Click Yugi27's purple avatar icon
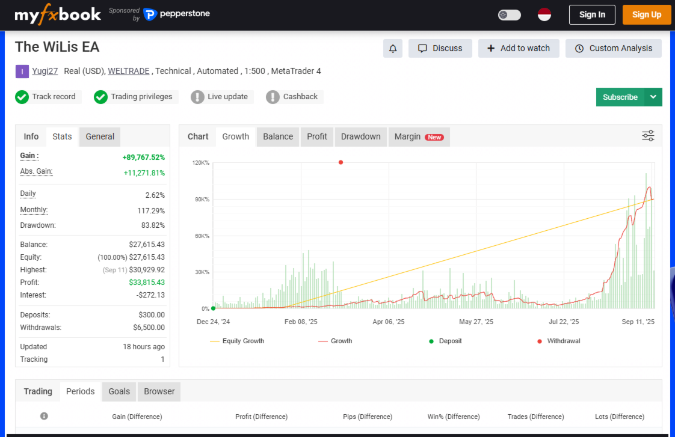 click(22, 72)
